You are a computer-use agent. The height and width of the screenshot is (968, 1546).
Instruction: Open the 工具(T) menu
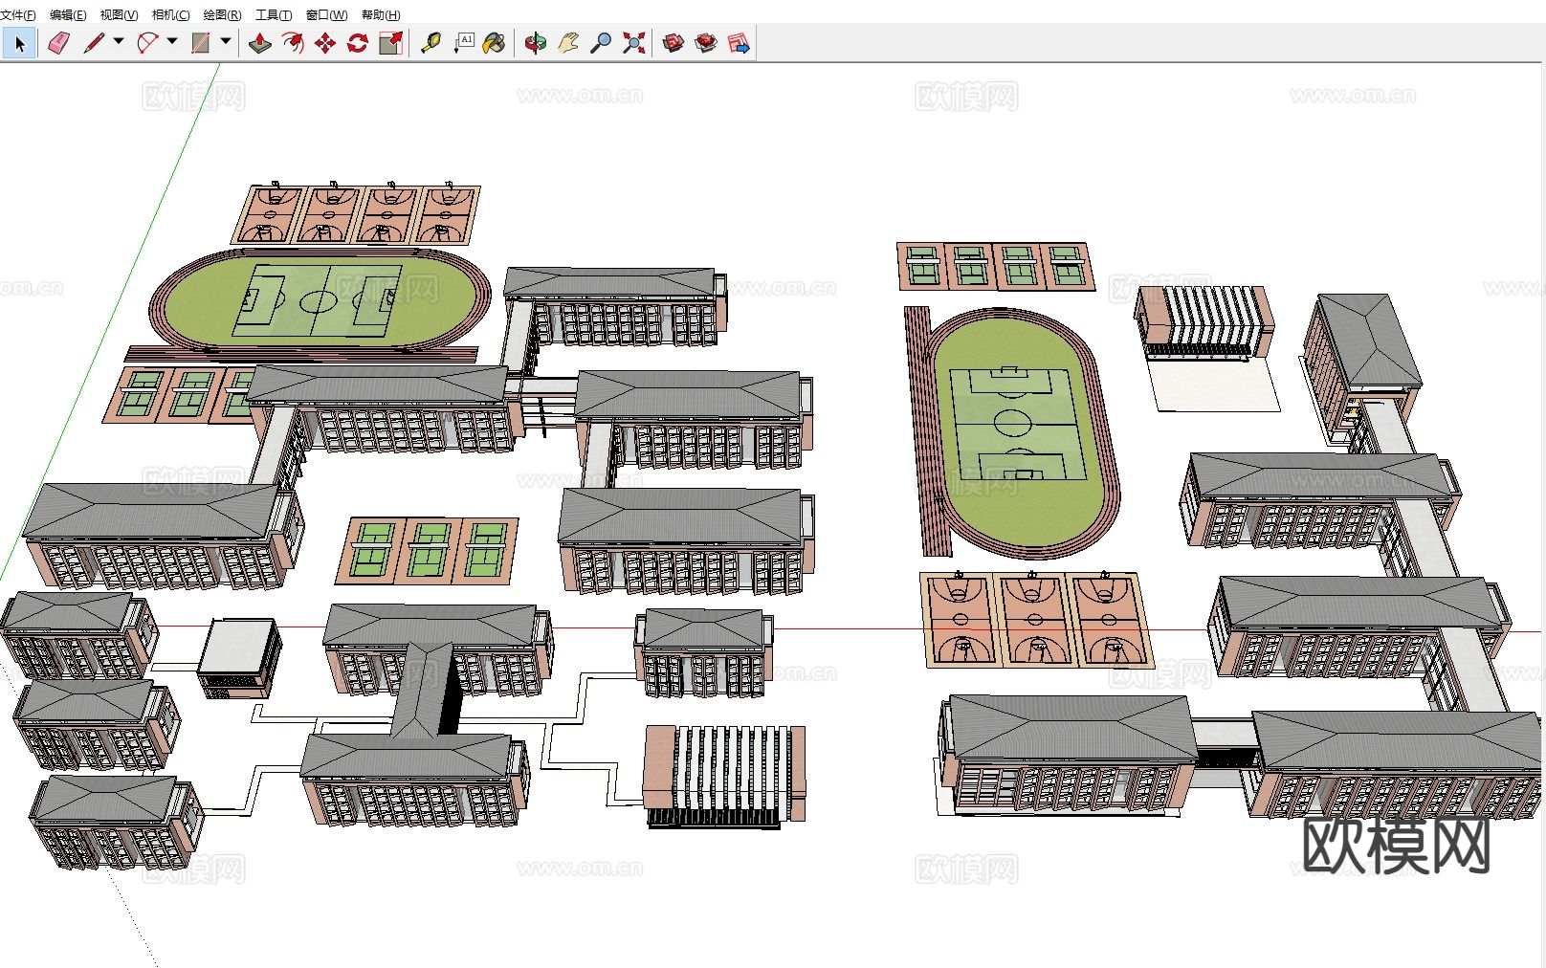pyautogui.click(x=274, y=14)
